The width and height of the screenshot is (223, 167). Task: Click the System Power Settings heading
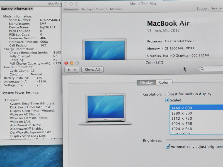tap(21, 93)
